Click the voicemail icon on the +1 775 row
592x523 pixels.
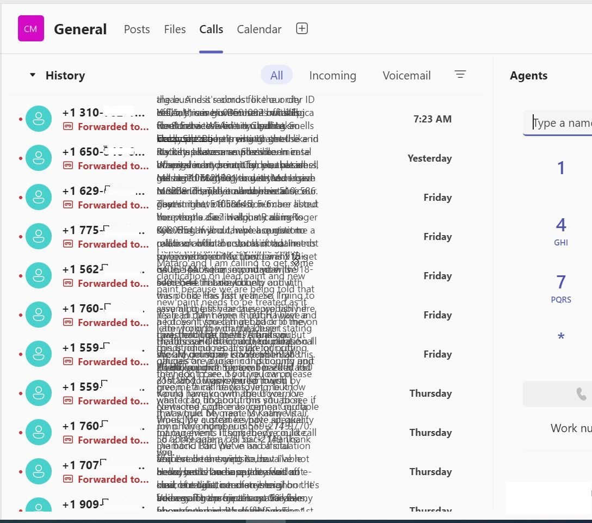pos(68,244)
